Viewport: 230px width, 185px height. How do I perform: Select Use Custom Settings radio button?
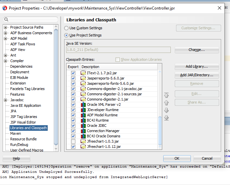point(67,28)
